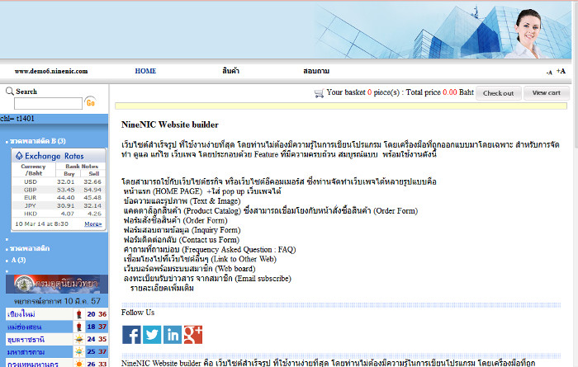Increase font size with +A

click(561, 72)
